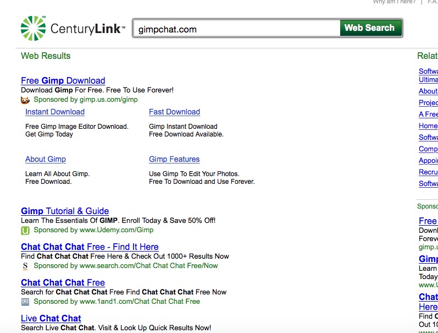The width and height of the screenshot is (438, 333).
Task: Open the About Gimp link
Action: (46, 159)
